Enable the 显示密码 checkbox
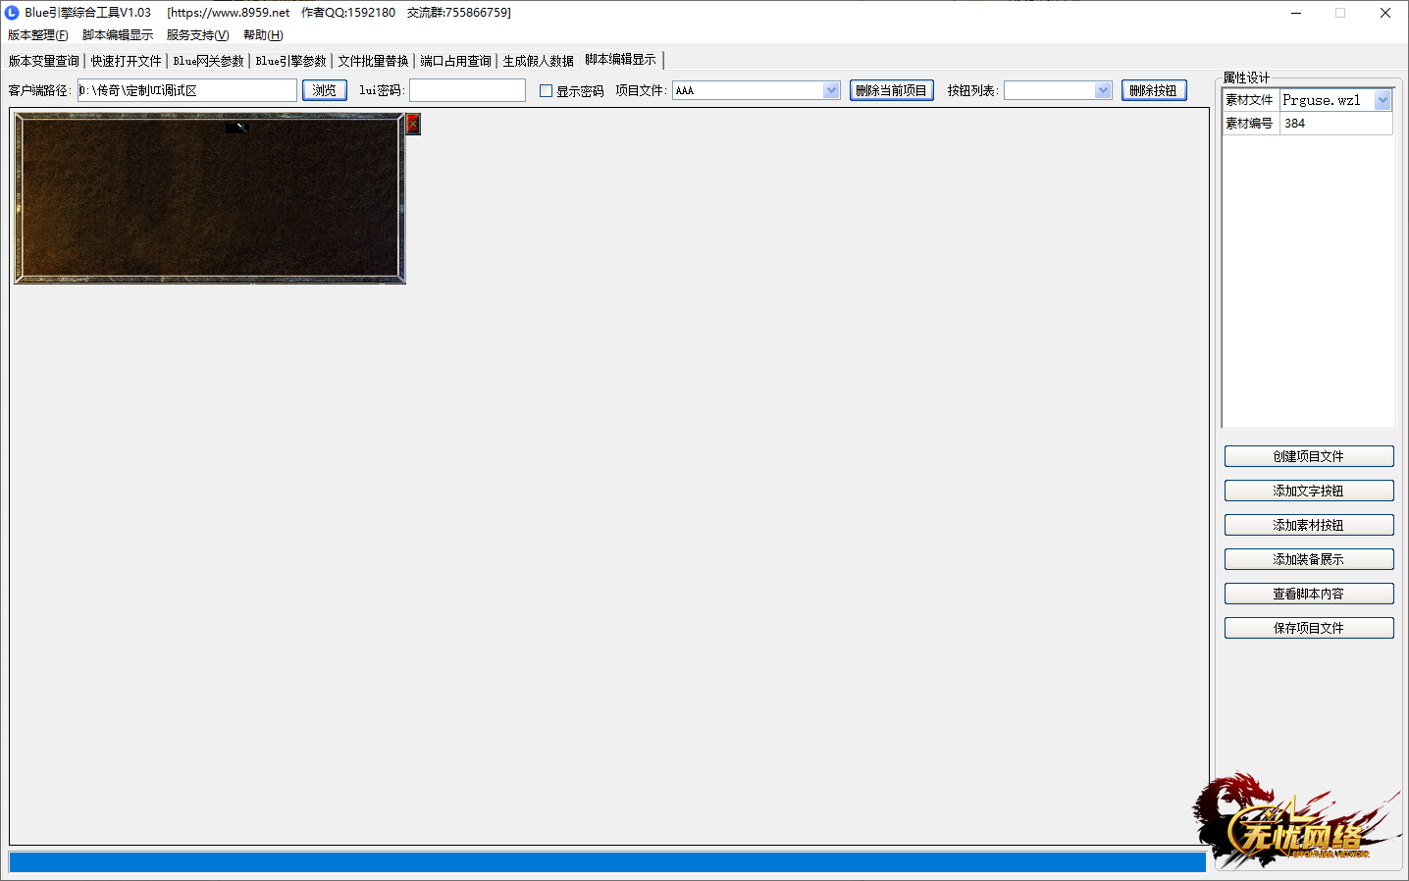 point(547,91)
